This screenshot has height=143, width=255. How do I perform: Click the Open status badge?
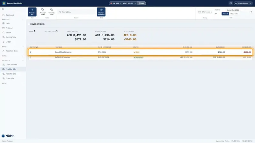[x=137, y=52]
